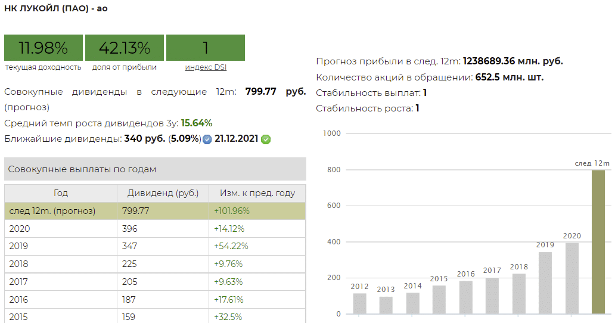Select the 2018 row in the table
Image resolution: width=615 pixels, height=323 pixels.
point(155,263)
